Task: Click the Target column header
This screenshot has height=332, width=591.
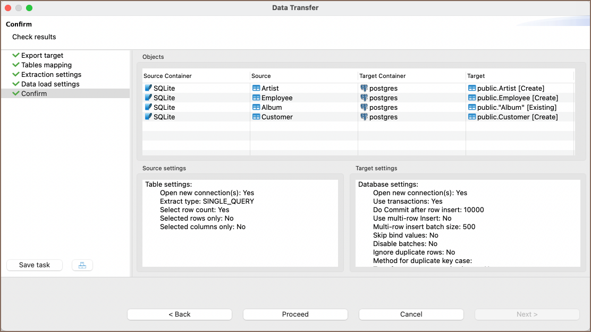Action: point(476,76)
